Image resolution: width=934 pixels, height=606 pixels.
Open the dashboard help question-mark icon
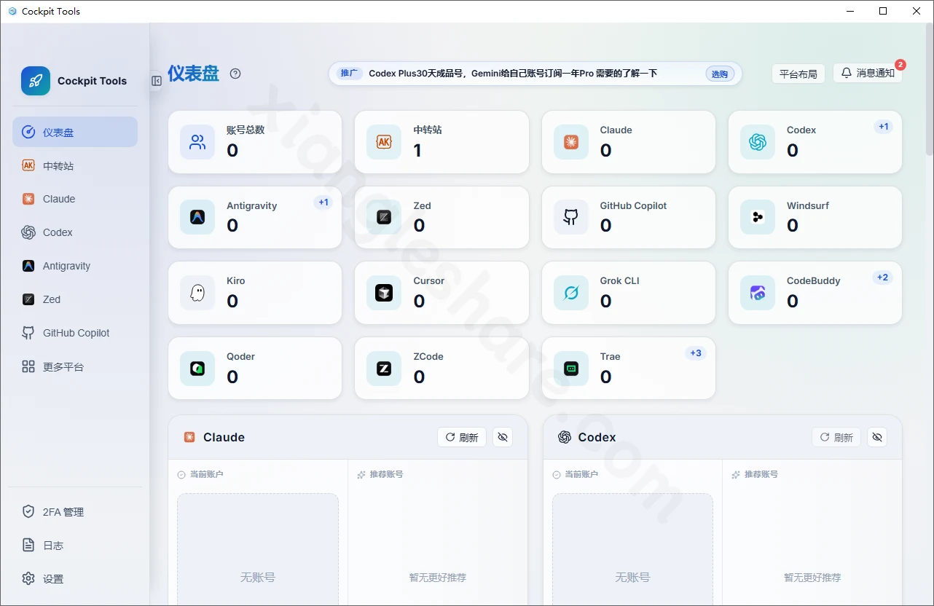235,74
